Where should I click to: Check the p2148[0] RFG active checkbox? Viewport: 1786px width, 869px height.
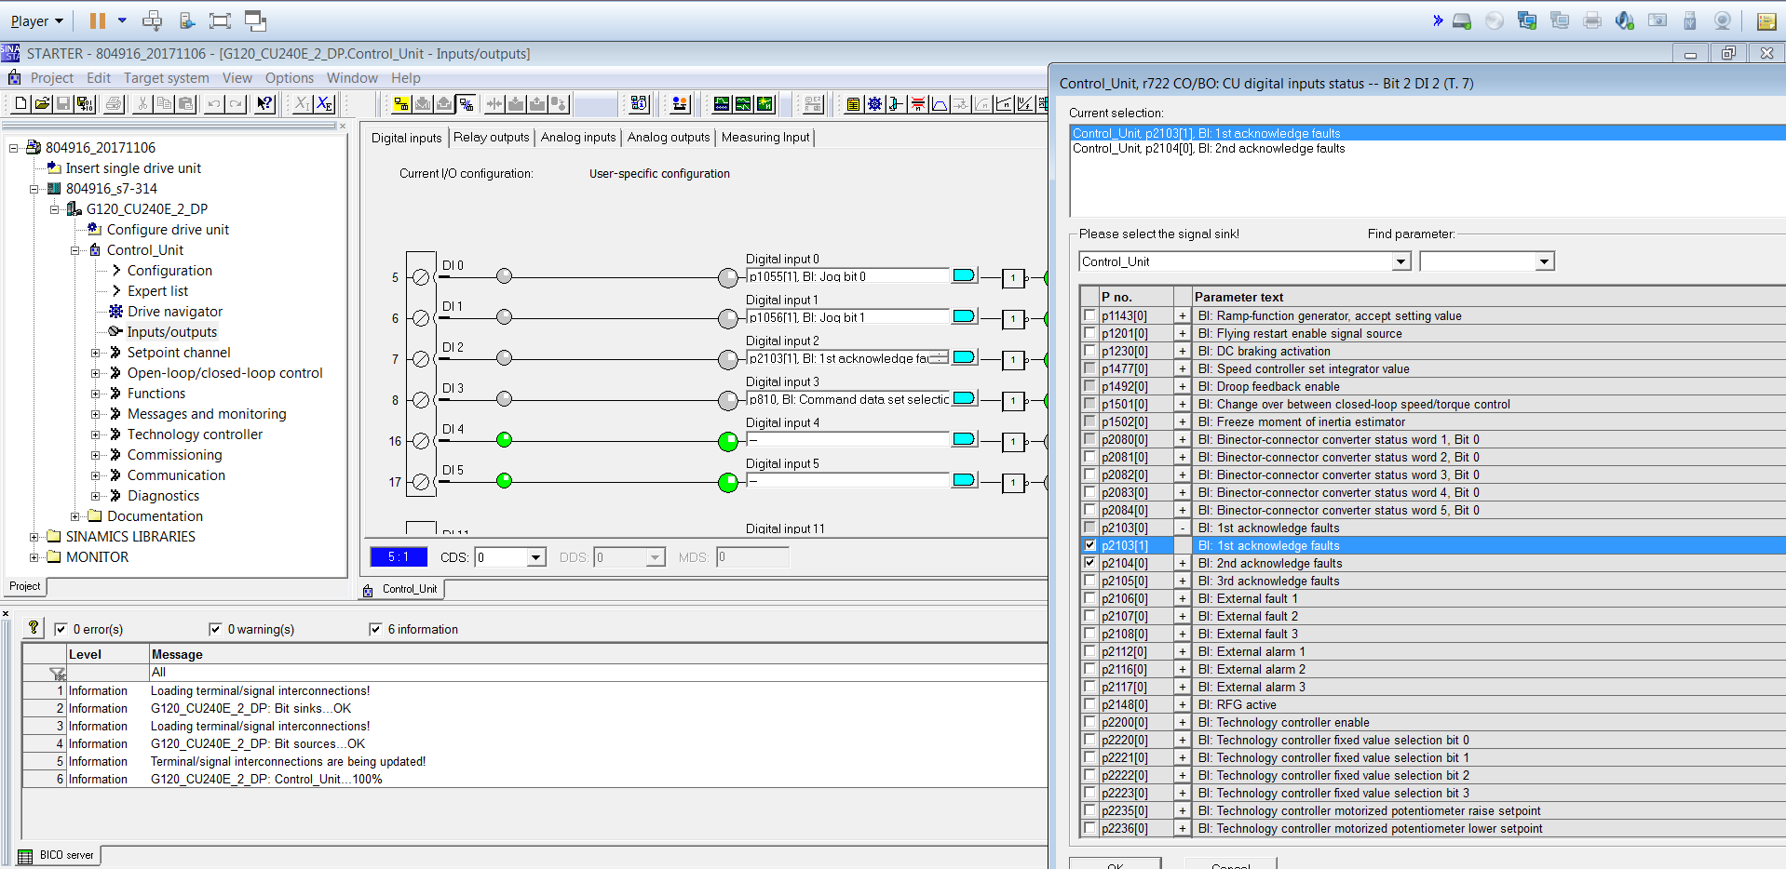(1089, 704)
